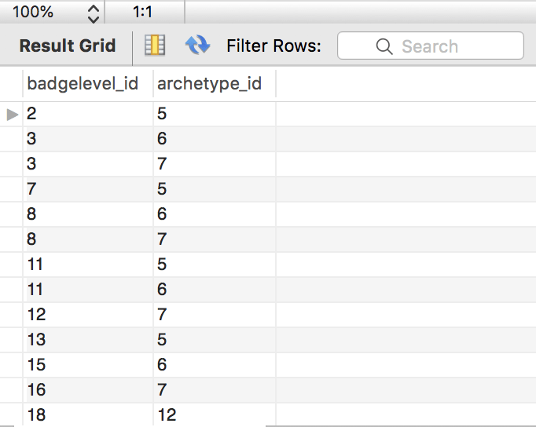Sort by the archetype_id column header

coord(209,84)
